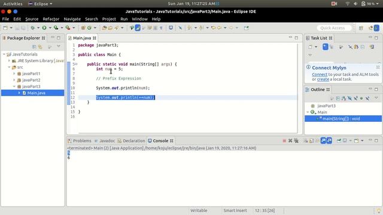The height and width of the screenshot is (215, 383).
Task: Collapse the javaPart3 package
Action: click(x=14, y=86)
